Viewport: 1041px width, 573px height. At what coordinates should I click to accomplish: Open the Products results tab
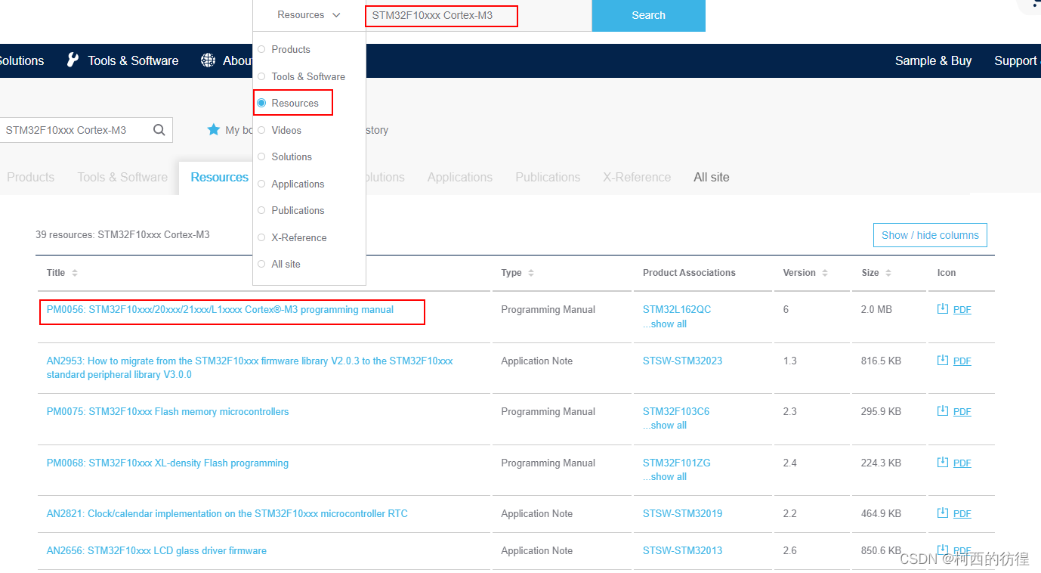[x=30, y=177]
